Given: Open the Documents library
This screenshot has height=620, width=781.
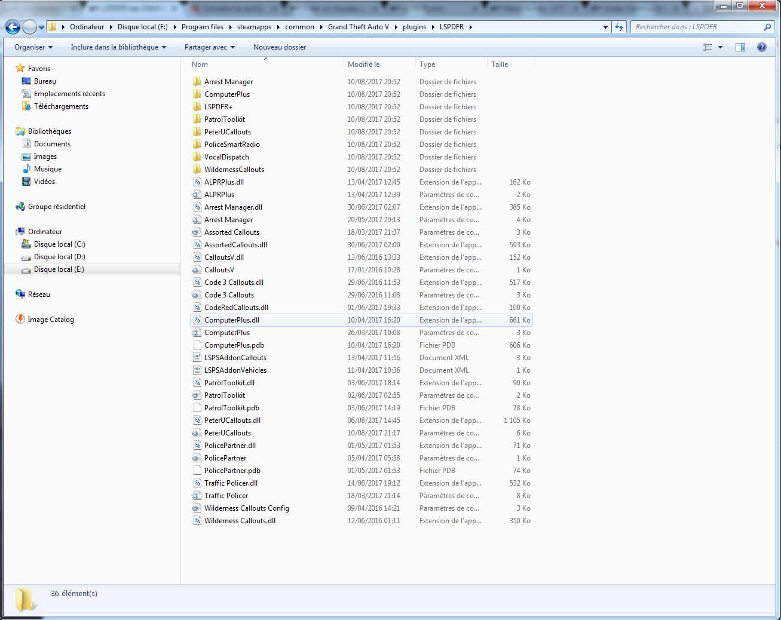Looking at the screenshot, I should point(52,144).
